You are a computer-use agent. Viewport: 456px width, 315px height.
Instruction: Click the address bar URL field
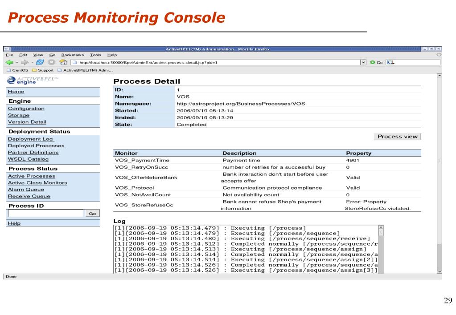coord(216,62)
